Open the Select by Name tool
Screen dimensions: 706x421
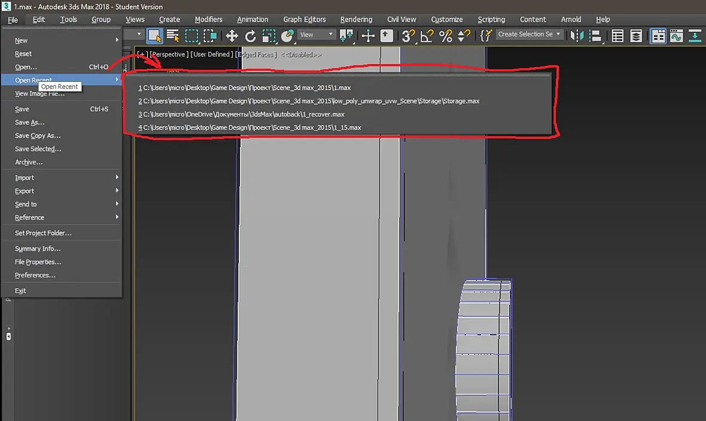coord(173,35)
